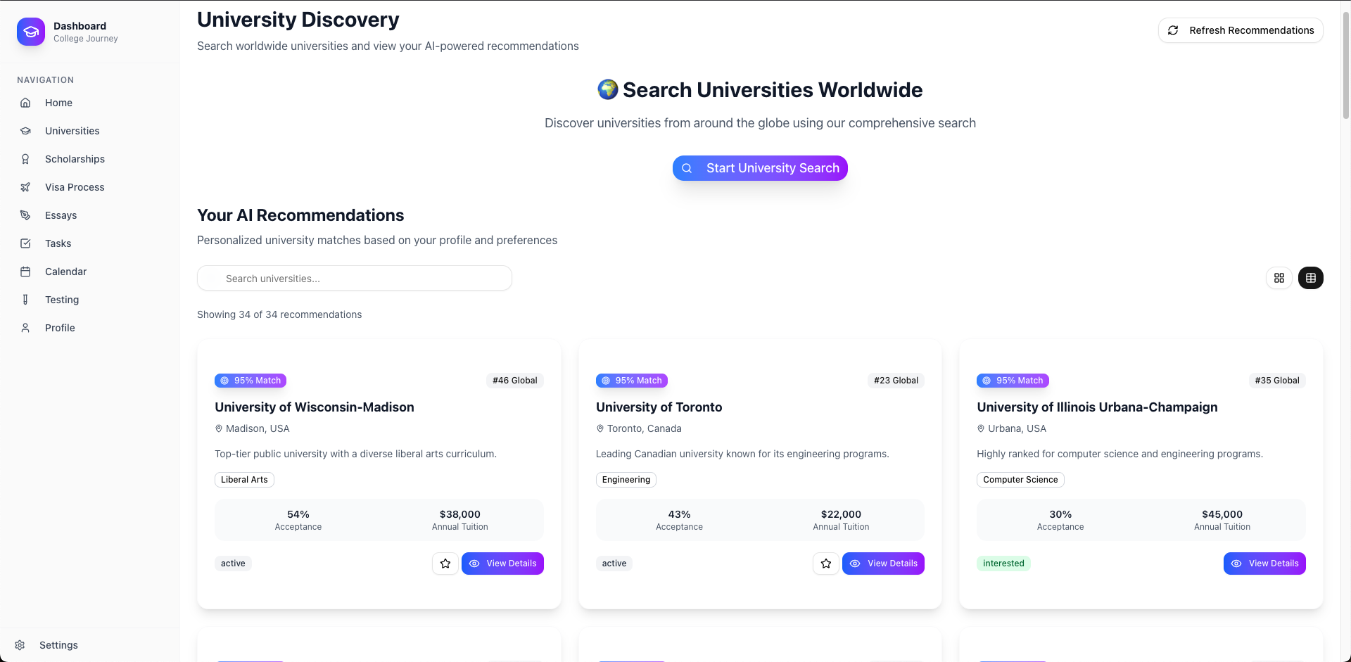Focus the Search universities input field

(x=355, y=279)
